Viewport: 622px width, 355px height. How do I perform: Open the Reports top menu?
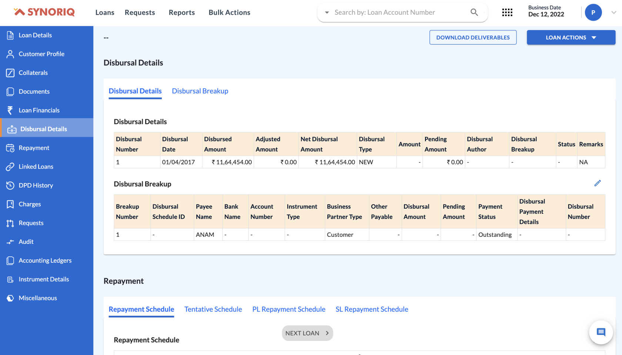click(x=182, y=13)
